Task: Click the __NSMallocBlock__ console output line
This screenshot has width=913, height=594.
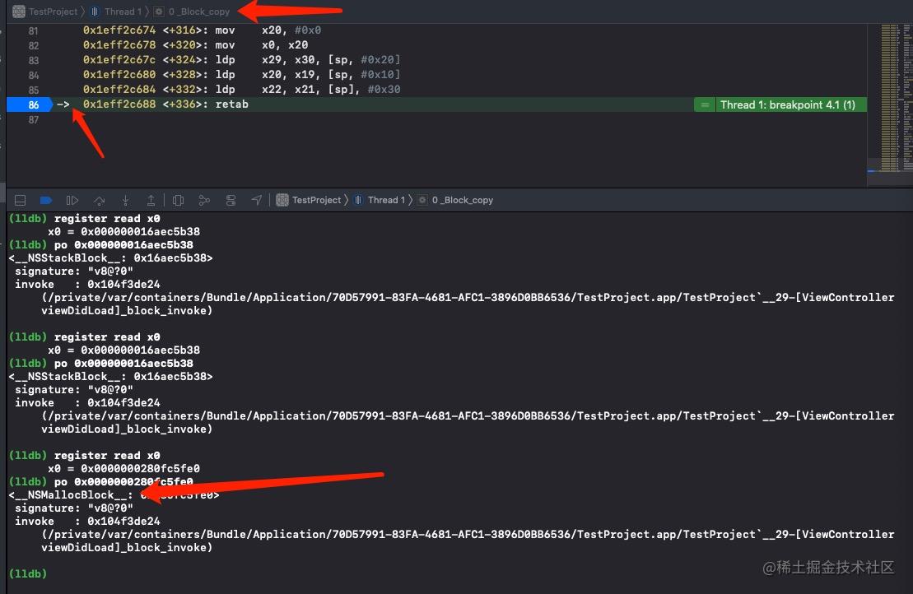Action: (x=114, y=495)
